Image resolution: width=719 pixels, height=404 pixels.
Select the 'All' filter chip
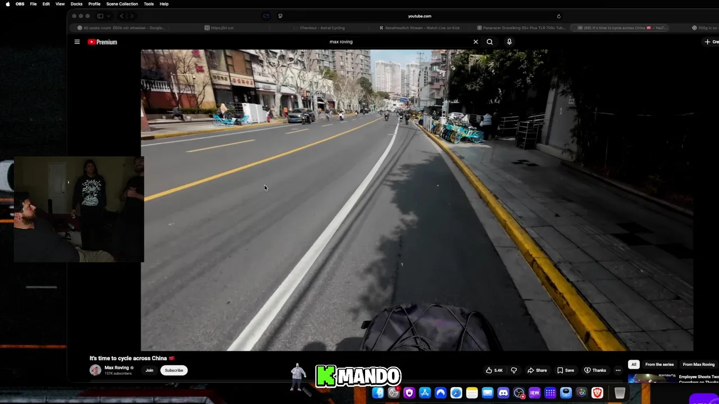[634, 364]
